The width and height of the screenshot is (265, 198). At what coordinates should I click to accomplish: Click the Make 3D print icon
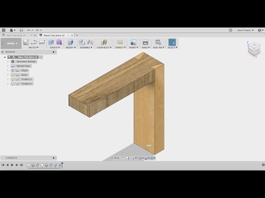(145, 42)
